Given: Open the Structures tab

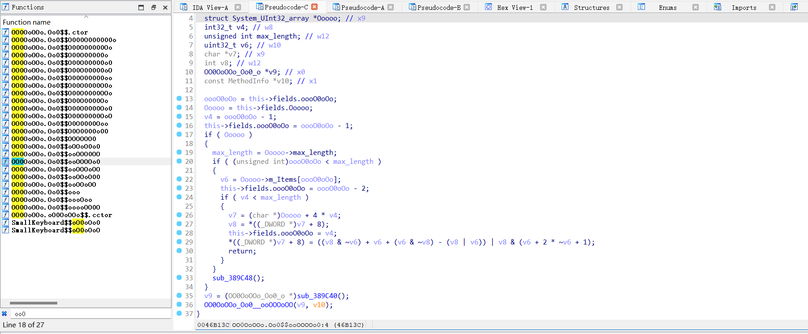Looking at the screenshot, I should click(592, 7).
